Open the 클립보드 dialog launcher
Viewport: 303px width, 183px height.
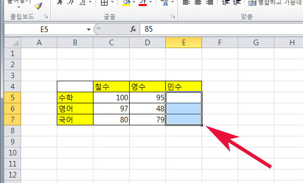click(46, 17)
